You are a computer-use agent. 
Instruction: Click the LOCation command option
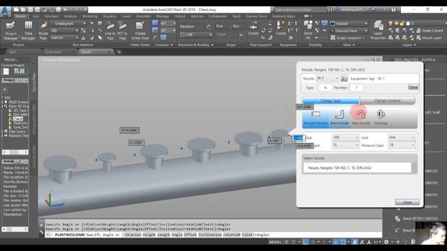tap(133, 235)
